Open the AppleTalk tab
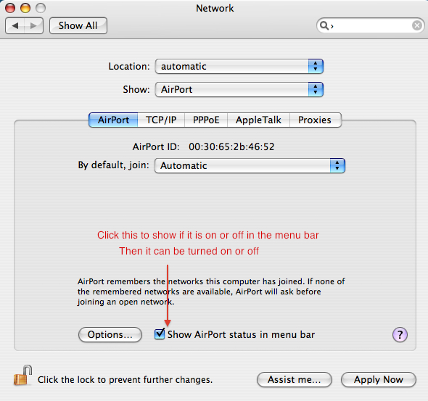 point(258,120)
